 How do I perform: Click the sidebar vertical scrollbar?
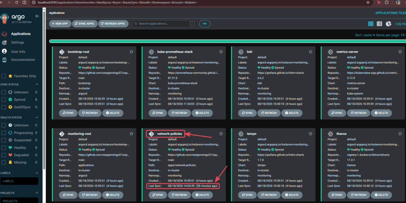tap(44, 90)
